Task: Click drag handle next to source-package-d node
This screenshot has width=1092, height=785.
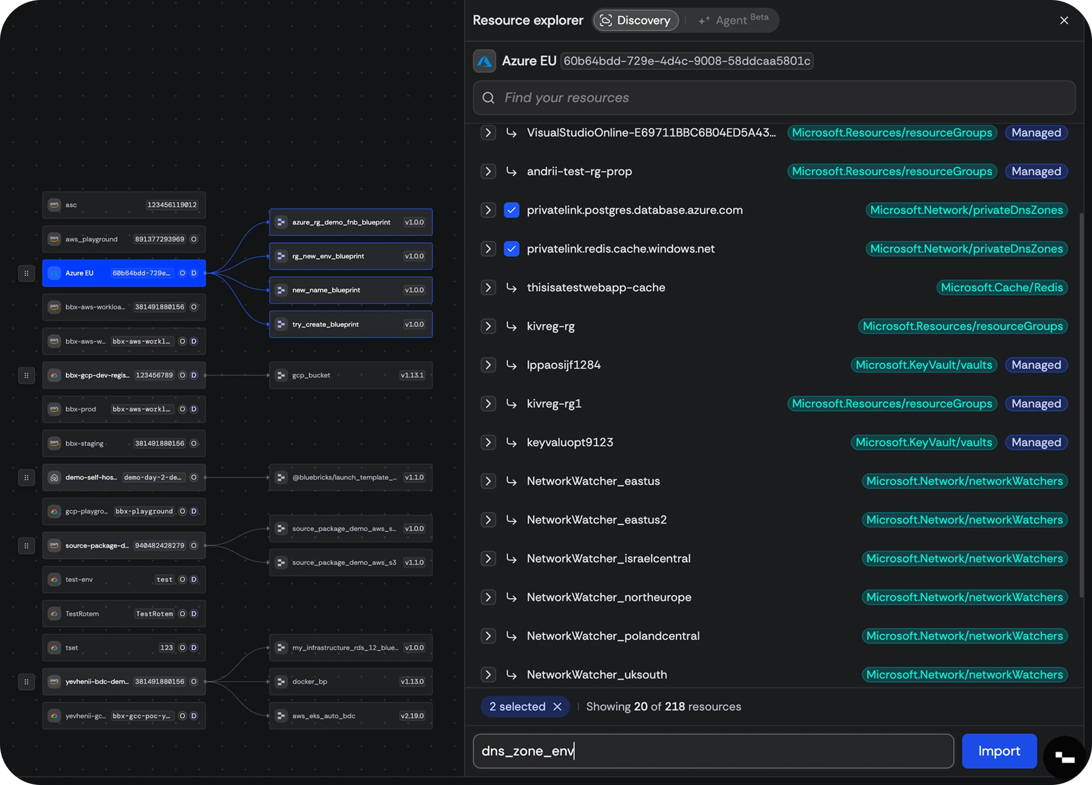Action: tap(26, 546)
